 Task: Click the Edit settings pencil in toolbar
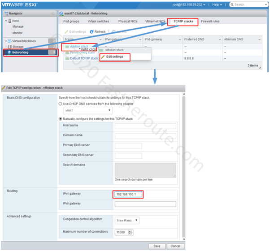66,32
